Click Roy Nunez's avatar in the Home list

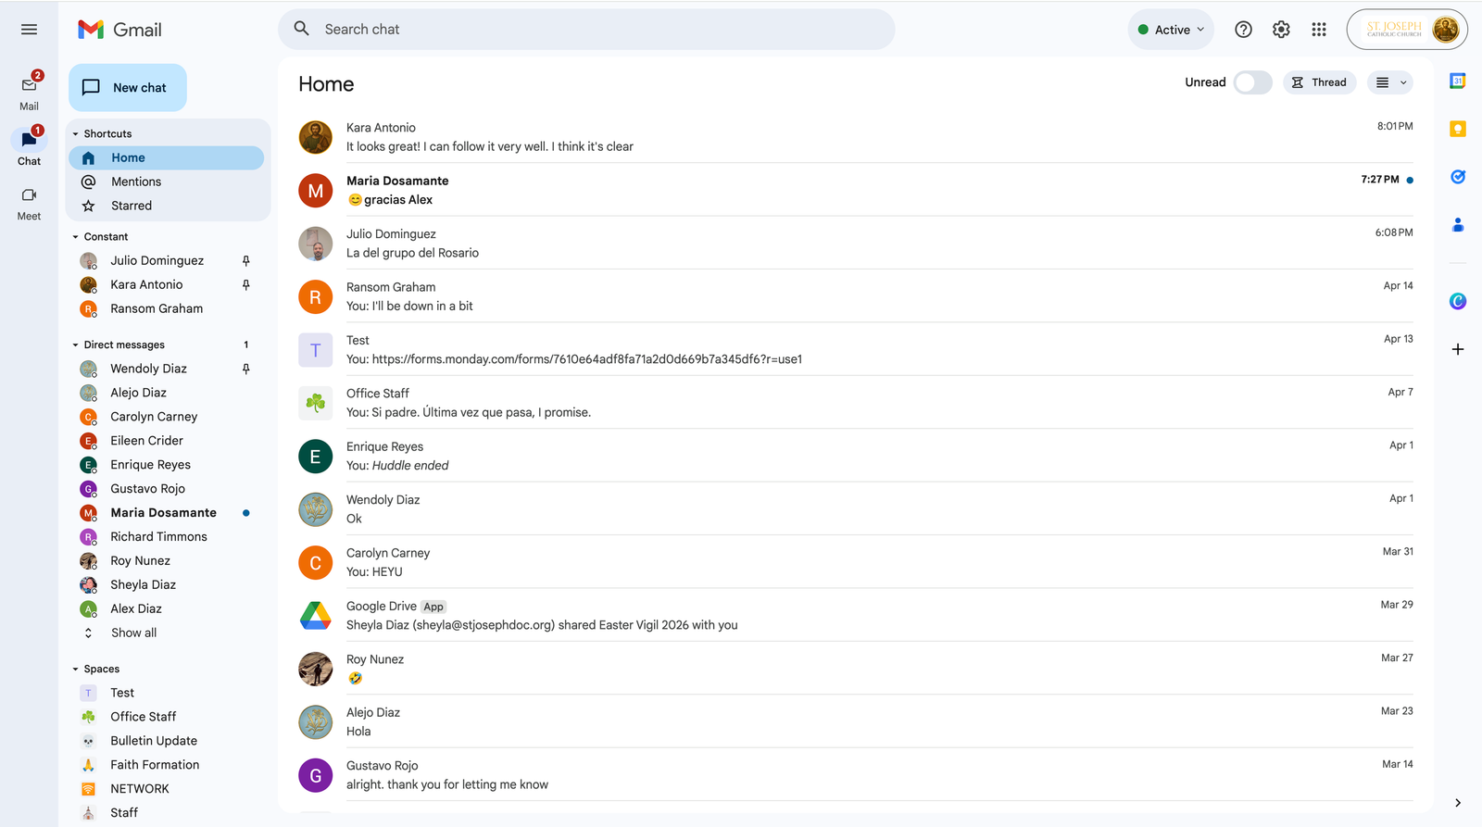click(315, 669)
